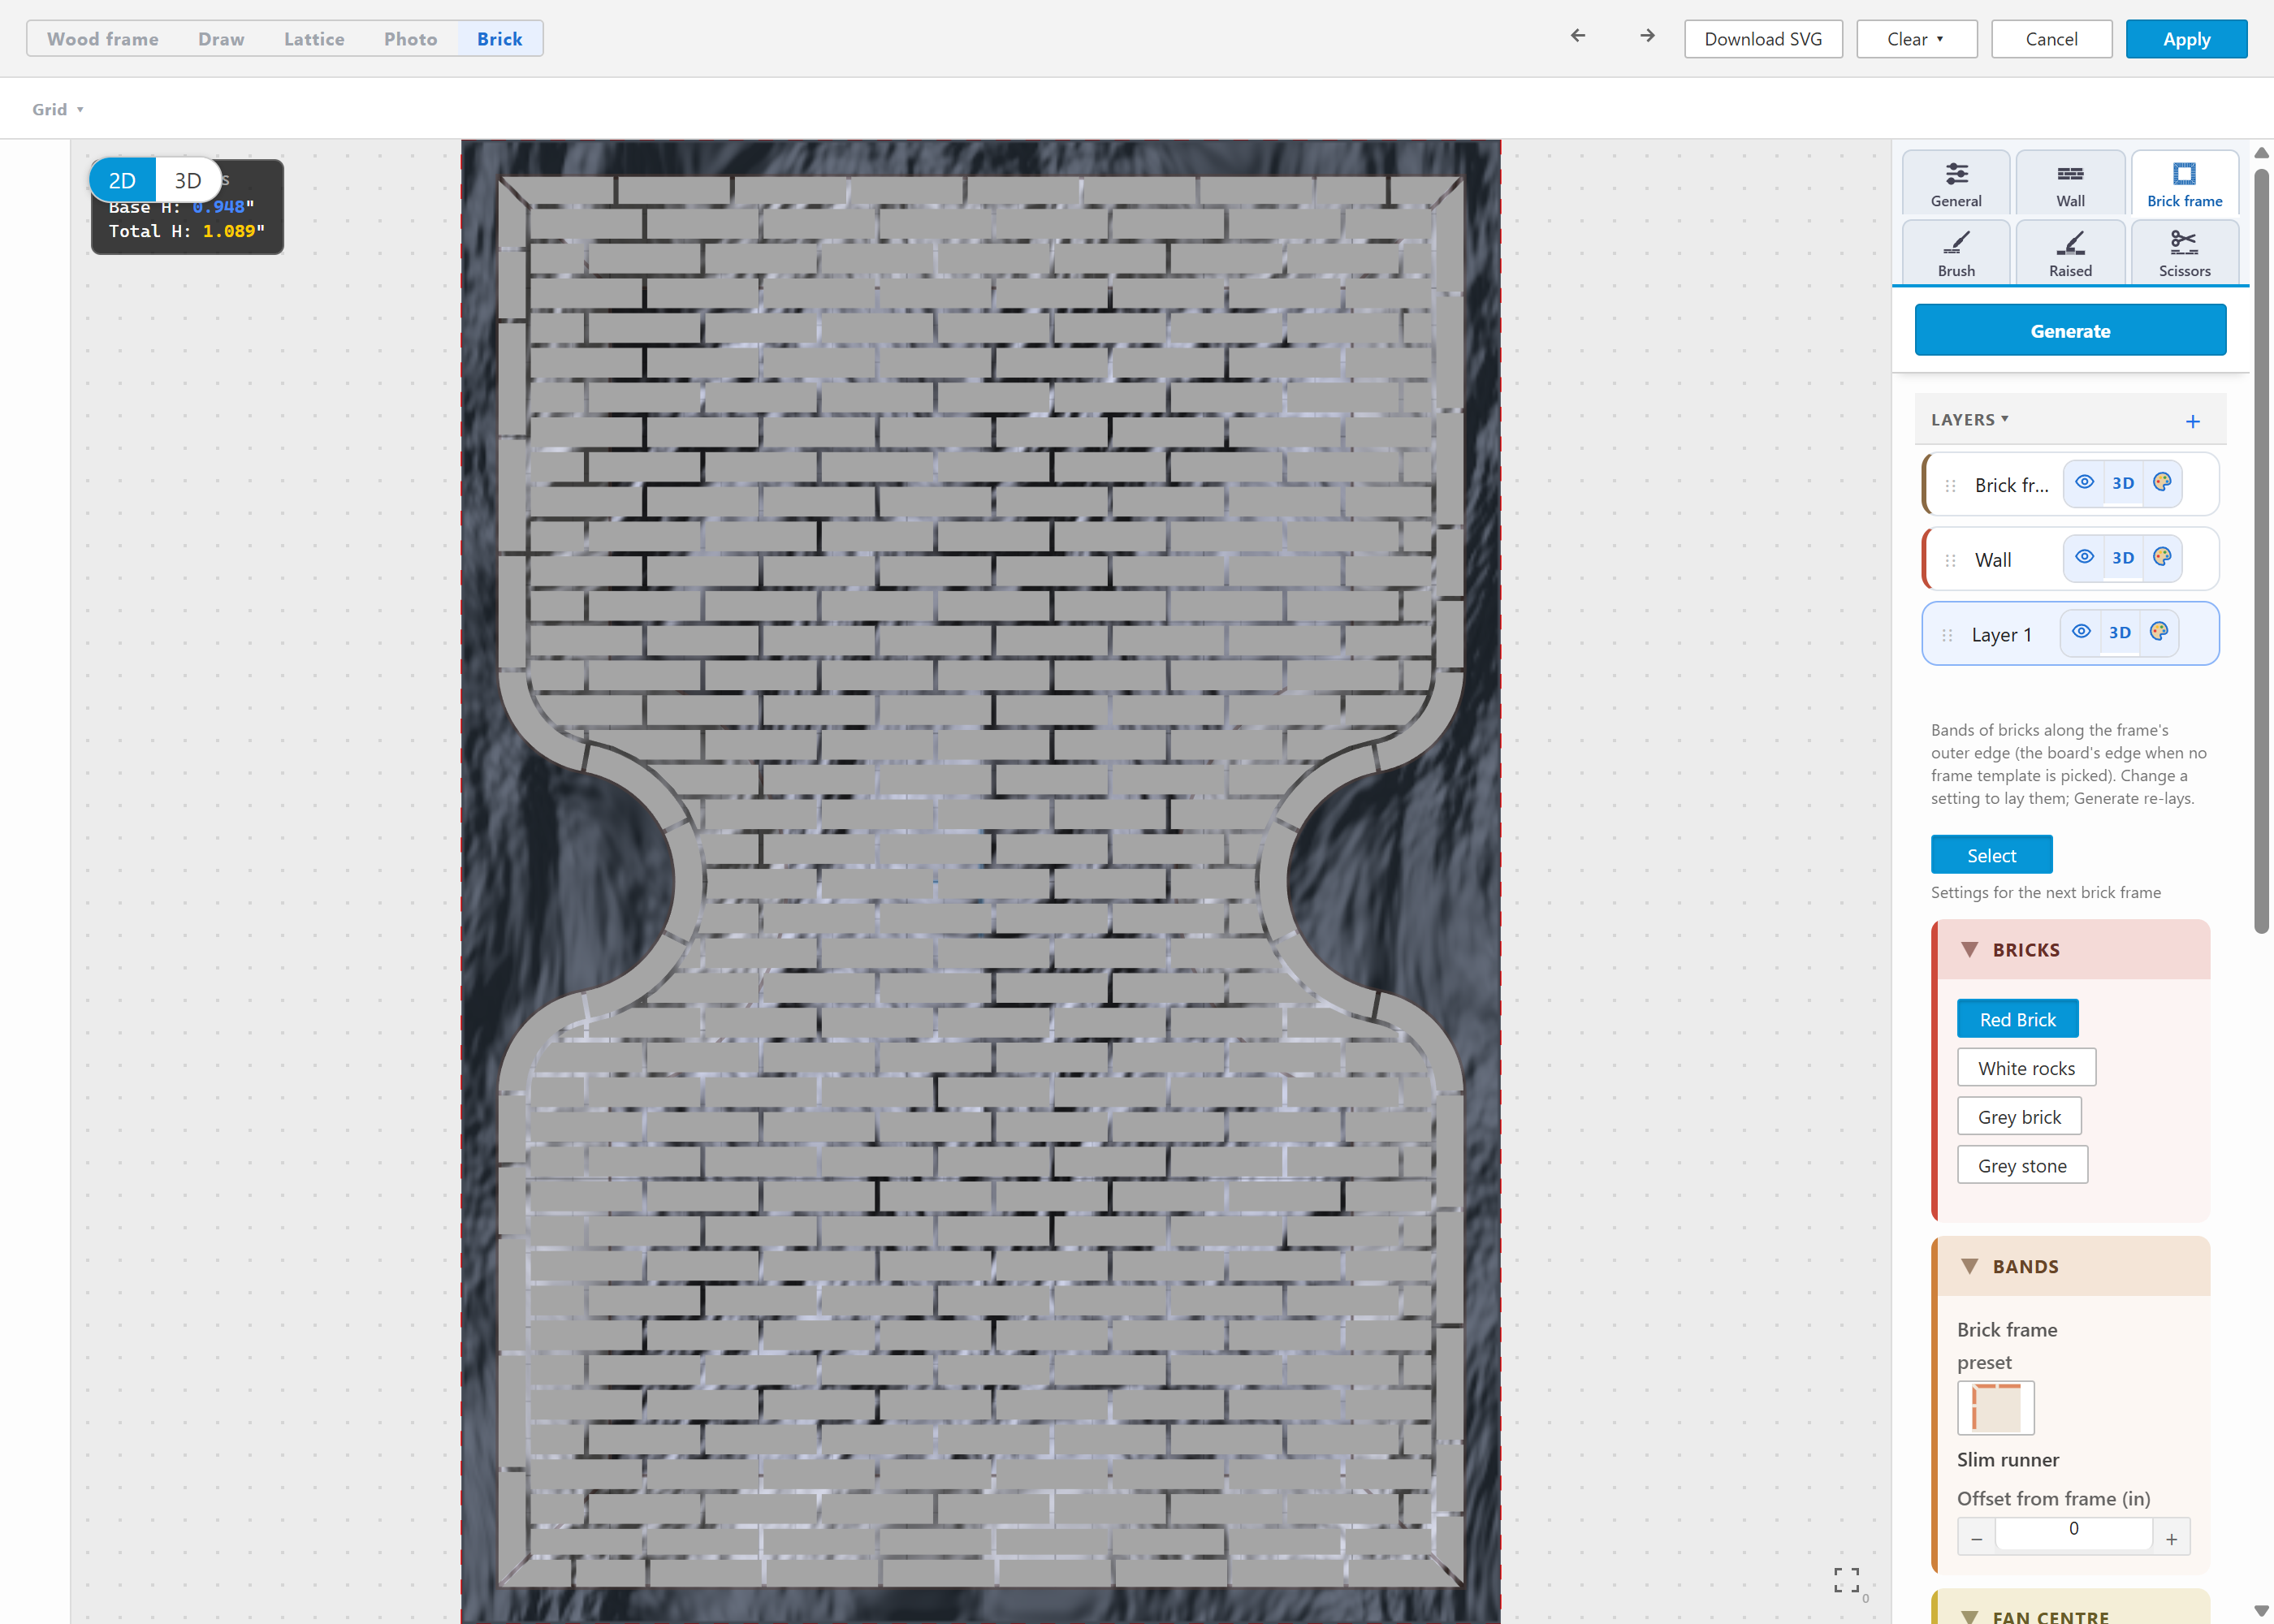Expand the LAYERS dropdown header
This screenshot has width=2274, height=1624.
[x=1969, y=420]
